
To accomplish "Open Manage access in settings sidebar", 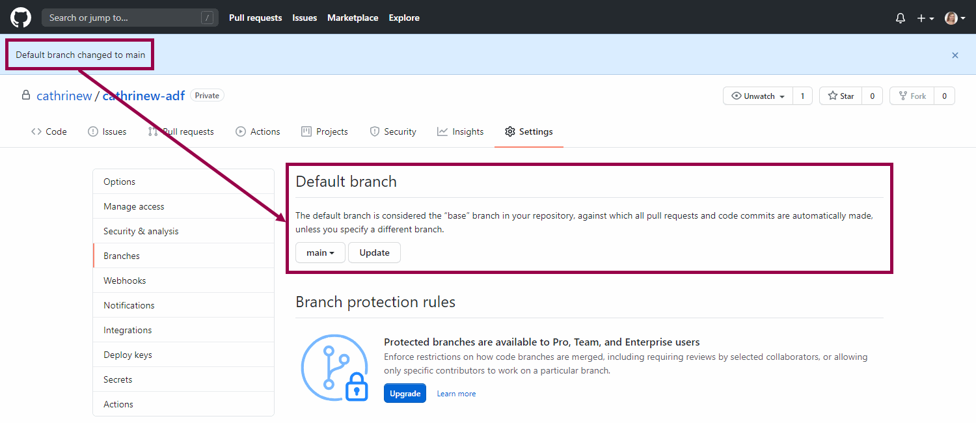I will [x=134, y=206].
